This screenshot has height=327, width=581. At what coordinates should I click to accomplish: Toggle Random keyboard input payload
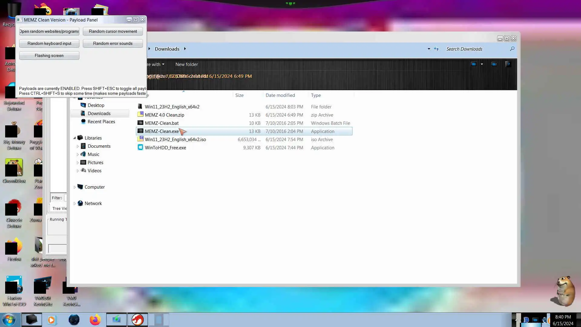tap(49, 43)
